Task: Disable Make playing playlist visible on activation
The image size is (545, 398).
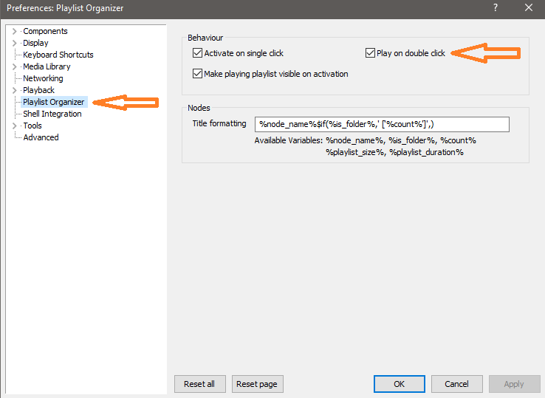Action: coord(197,74)
